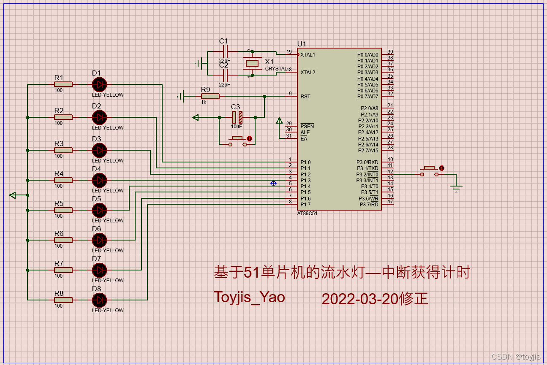547x365 pixels.
Task: Select LED D8 symbol
Action: tap(99, 300)
